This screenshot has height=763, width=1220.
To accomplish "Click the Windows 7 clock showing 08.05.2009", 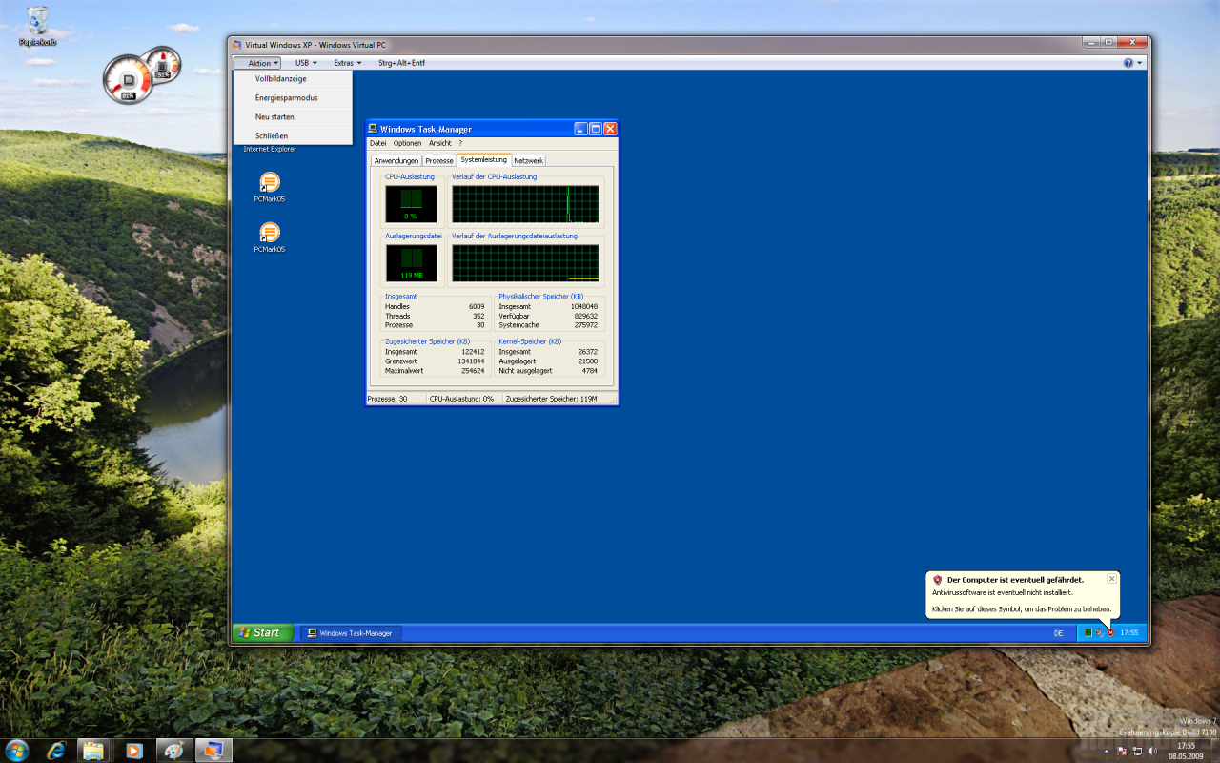I will (1186, 751).
